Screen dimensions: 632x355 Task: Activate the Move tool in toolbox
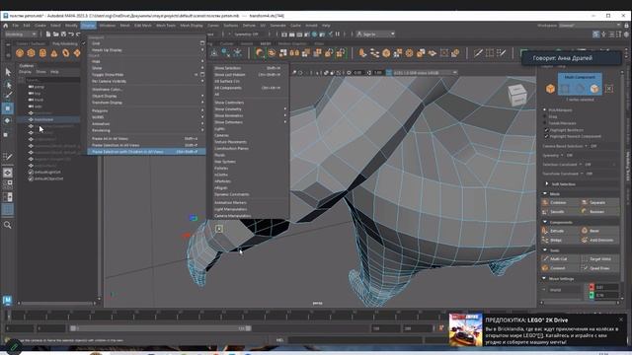[x=8, y=108]
